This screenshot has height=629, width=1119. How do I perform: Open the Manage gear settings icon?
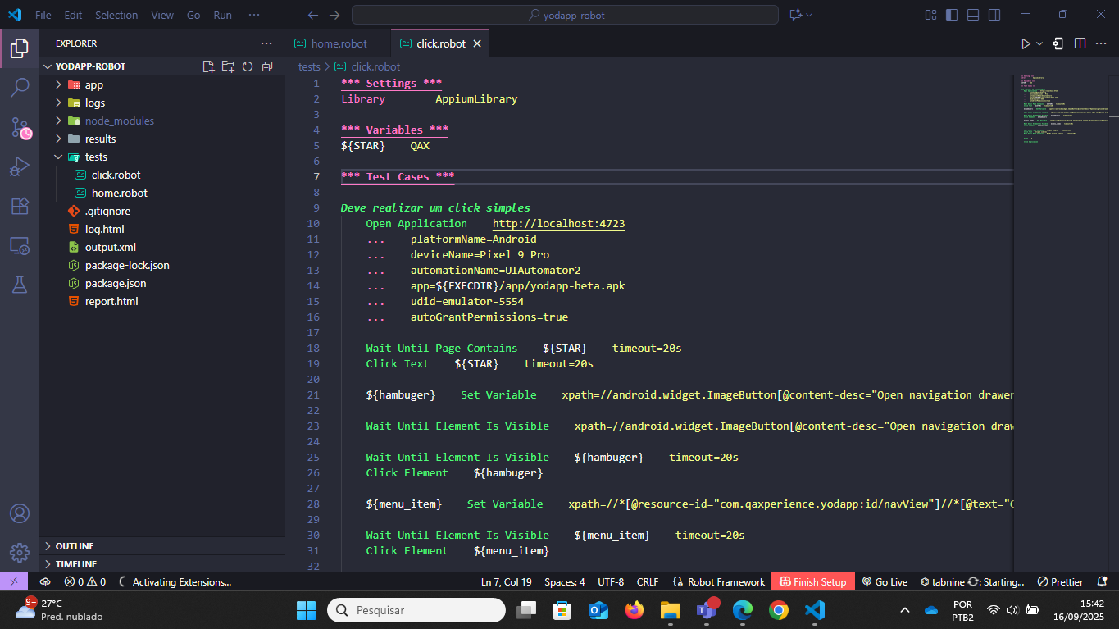tap(20, 552)
